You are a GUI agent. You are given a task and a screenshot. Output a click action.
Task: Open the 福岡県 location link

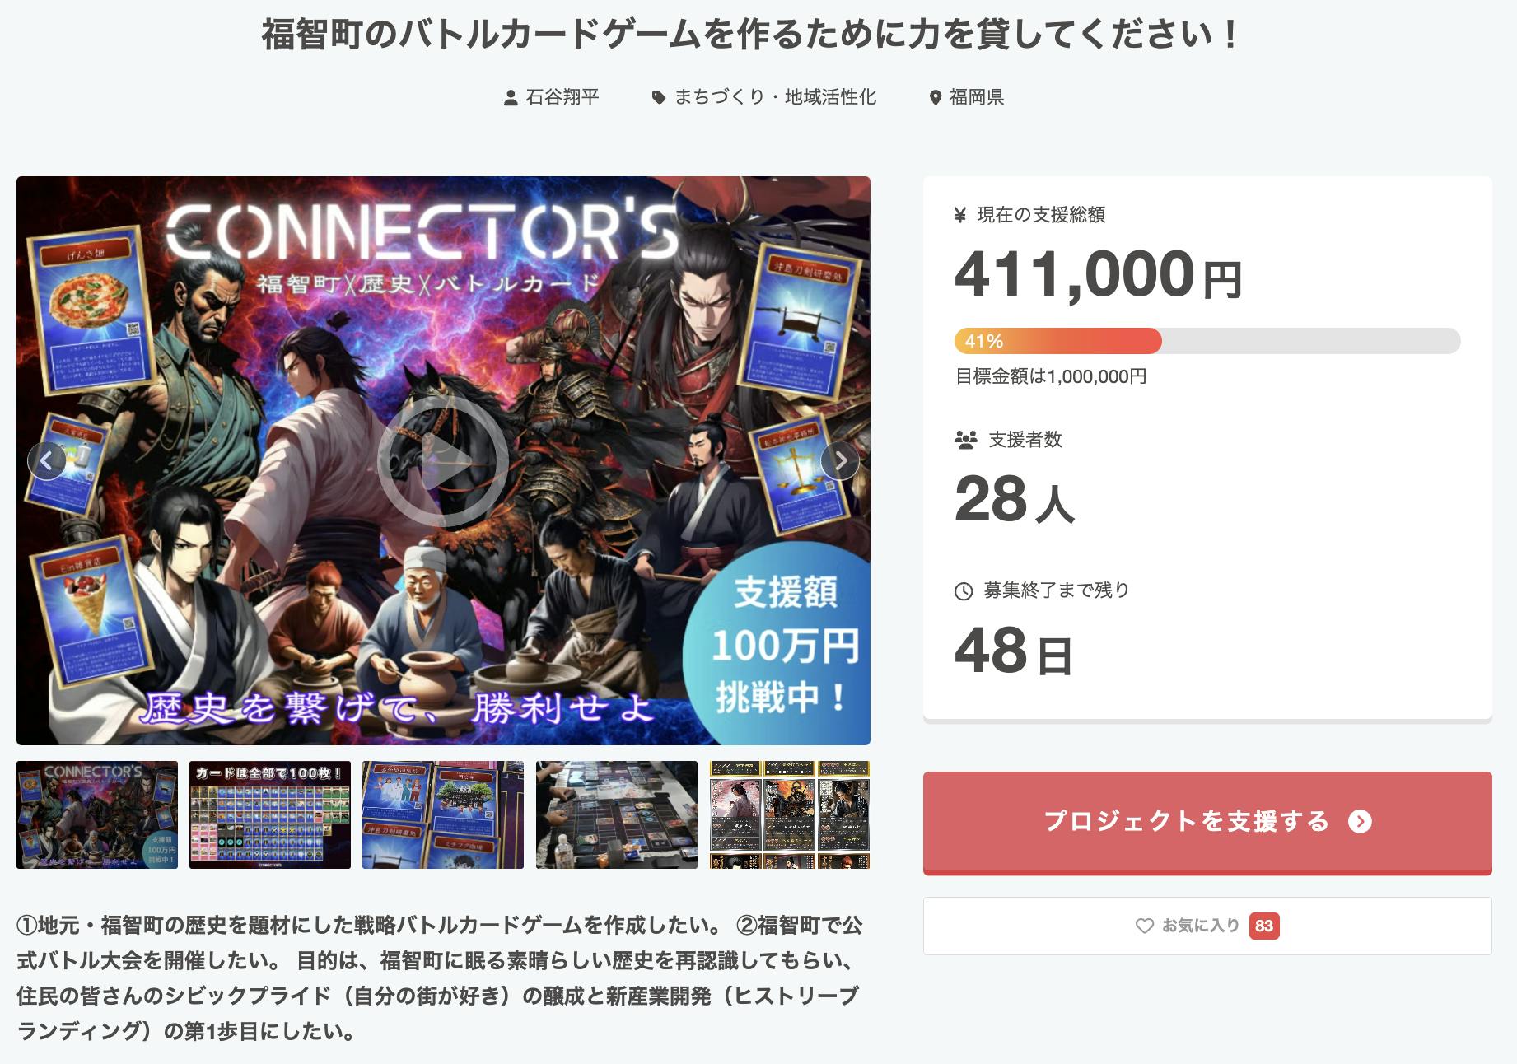[976, 97]
